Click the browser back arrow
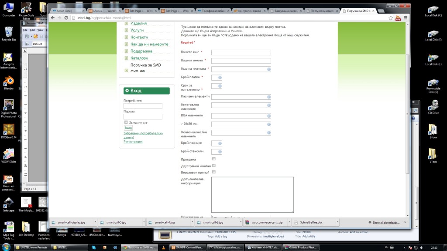The image size is (447, 251). [53, 17]
